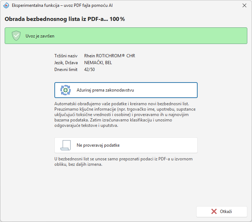Click the heading 'Obrada bezbednosnog lista iz PDF-a... 100 %'

(65, 19)
